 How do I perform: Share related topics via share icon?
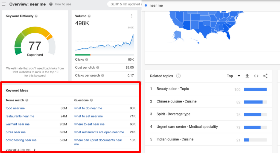tap(265, 76)
